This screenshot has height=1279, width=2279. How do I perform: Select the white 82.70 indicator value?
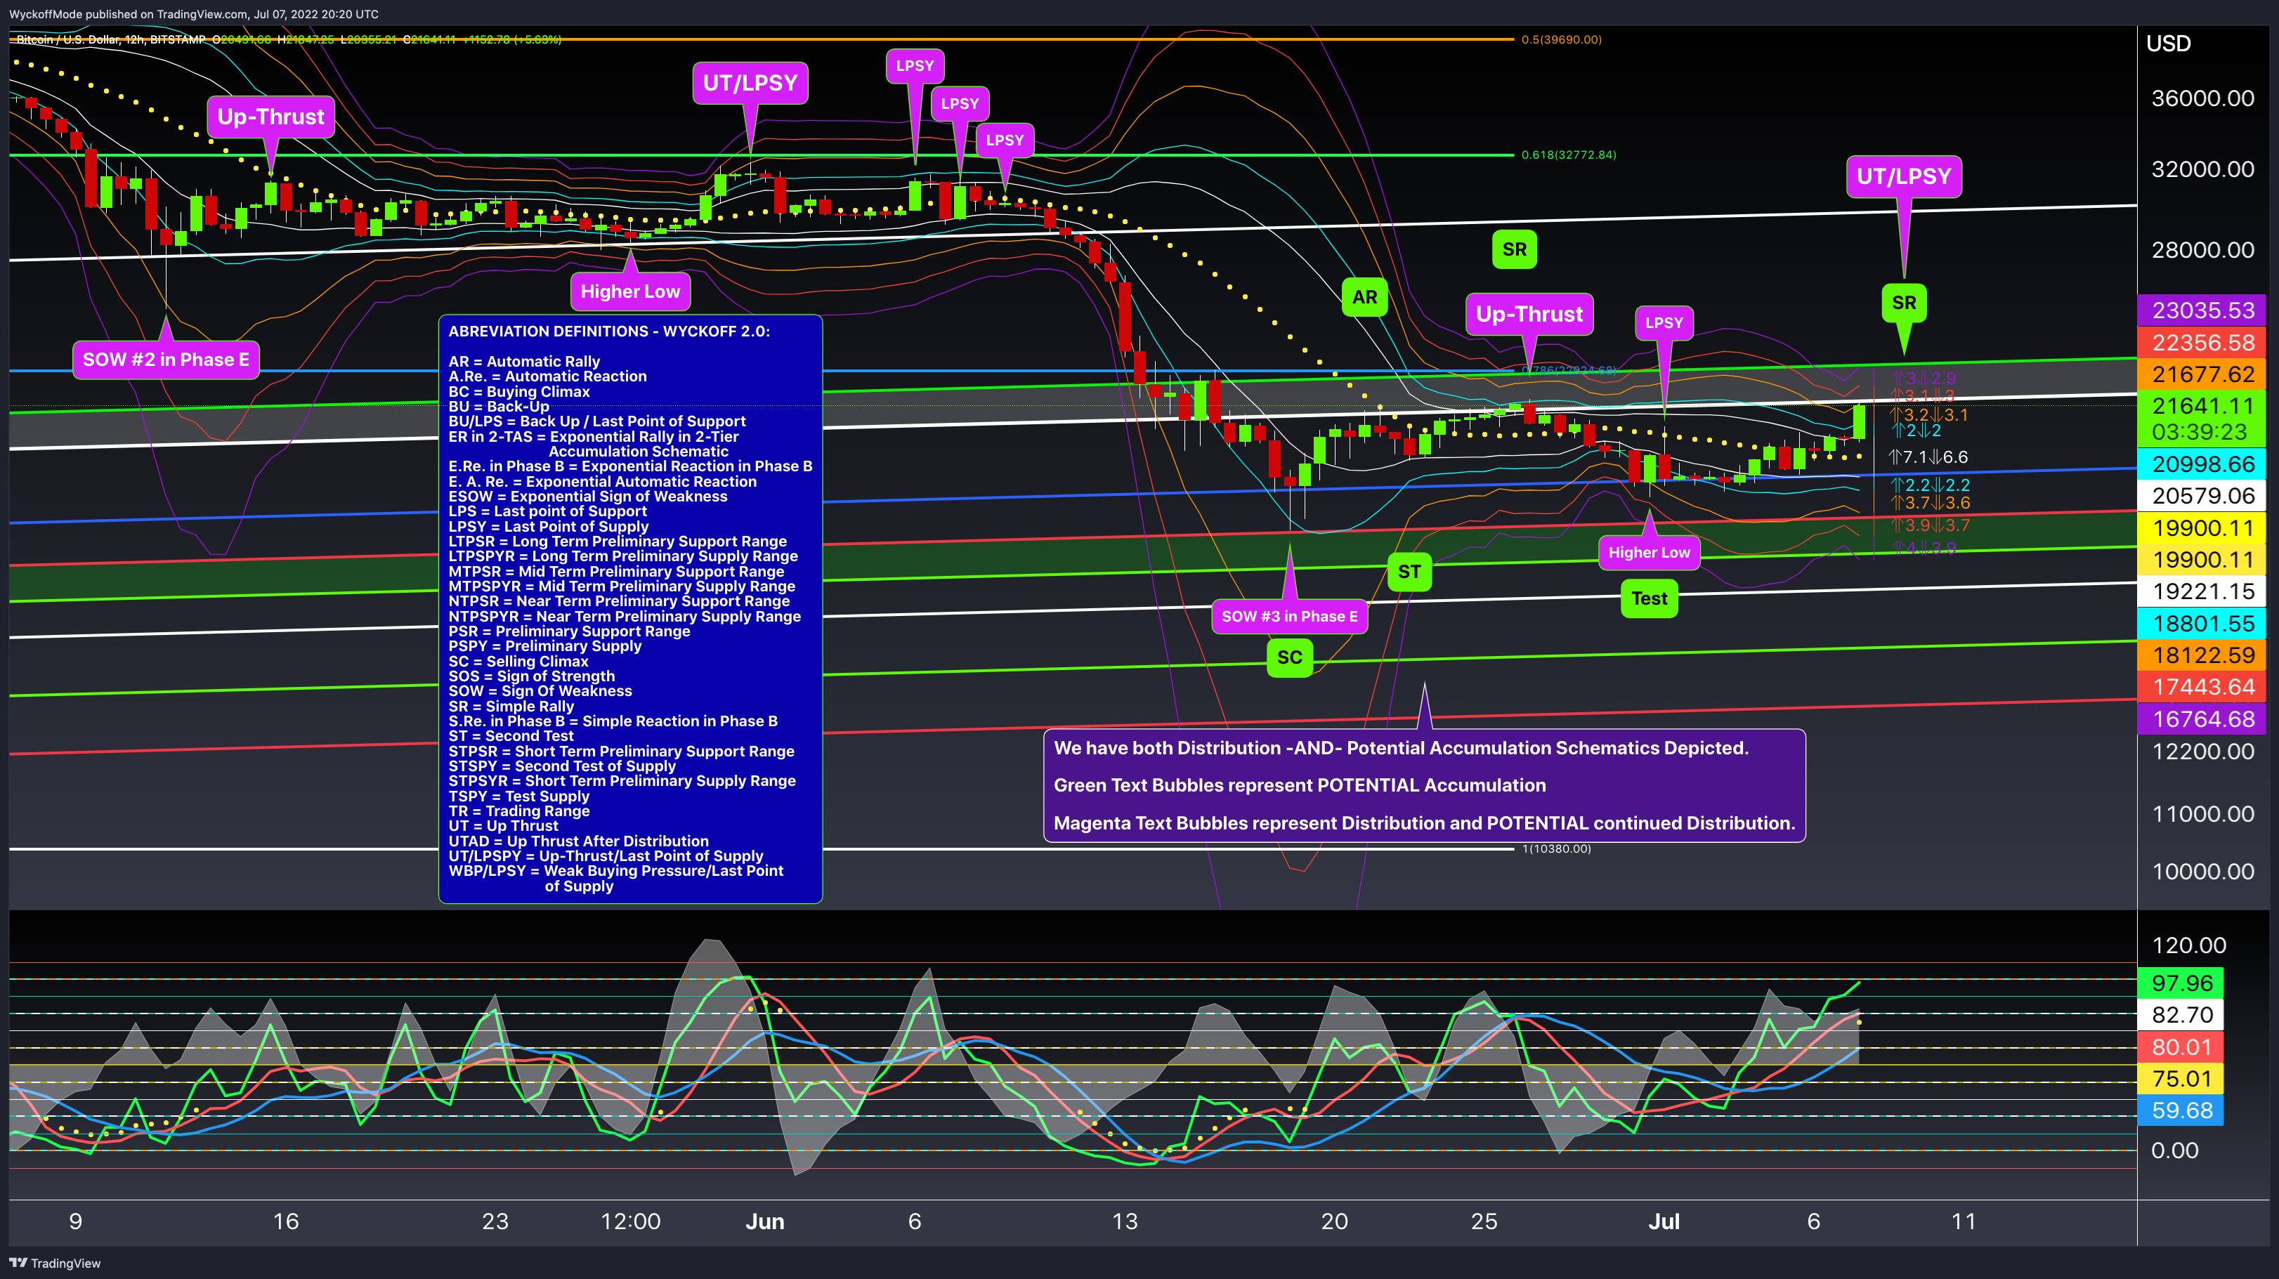pyautogui.click(x=2181, y=1014)
